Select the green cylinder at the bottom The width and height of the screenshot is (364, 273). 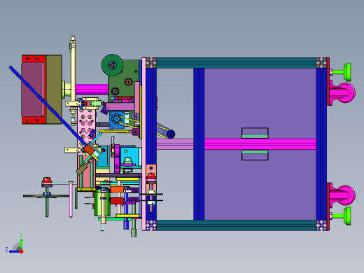pyautogui.click(x=102, y=202)
